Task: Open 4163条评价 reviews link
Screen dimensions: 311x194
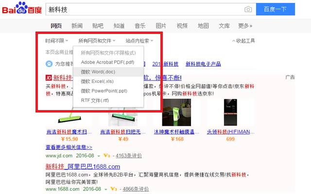Action: pyautogui.click(x=129, y=156)
